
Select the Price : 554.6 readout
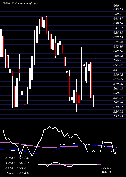point(17,173)
